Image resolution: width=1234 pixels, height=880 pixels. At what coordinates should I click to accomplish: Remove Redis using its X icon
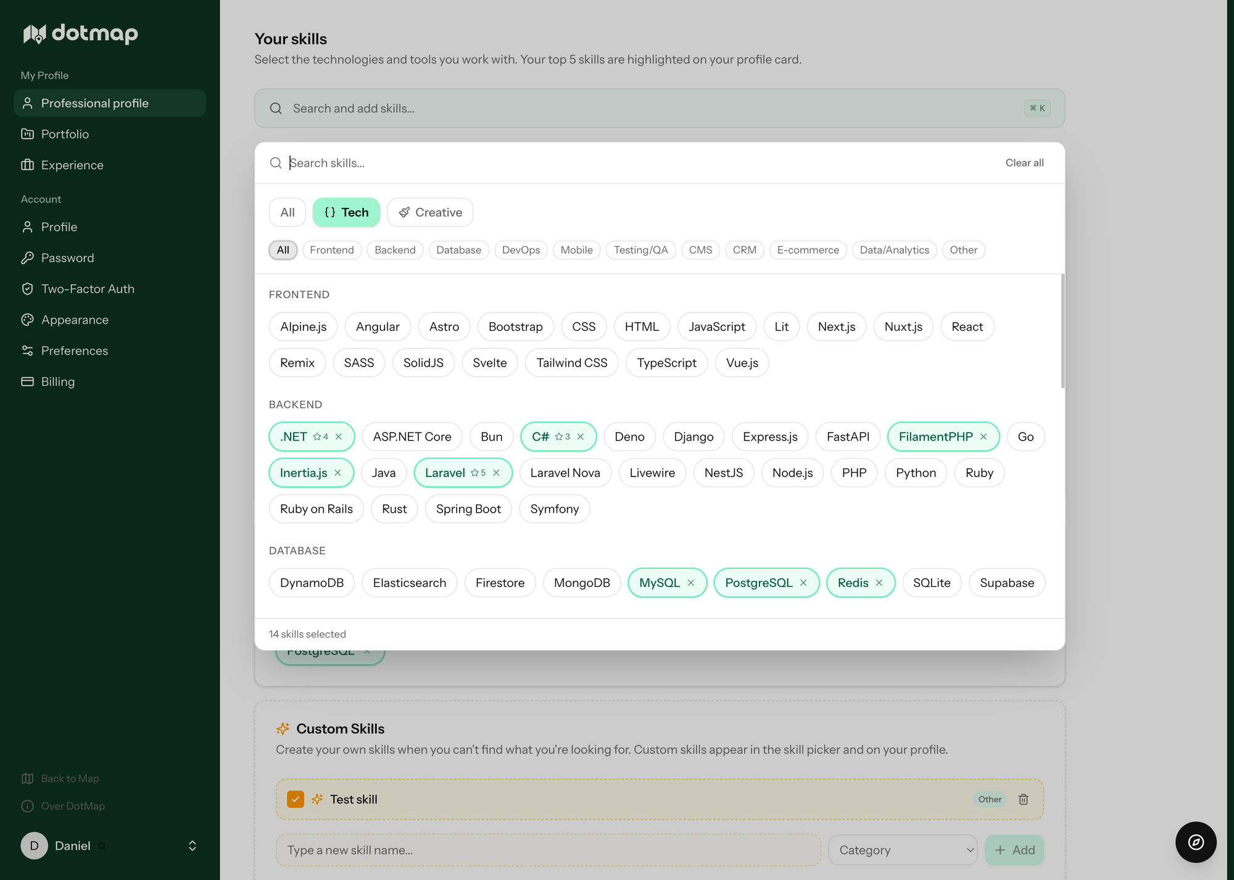pyautogui.click(x=879, y=583)
